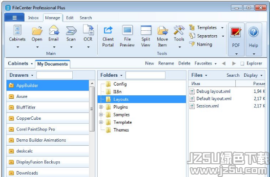Select the Axure drawer
270x177 pixels.
coord(48,96)
